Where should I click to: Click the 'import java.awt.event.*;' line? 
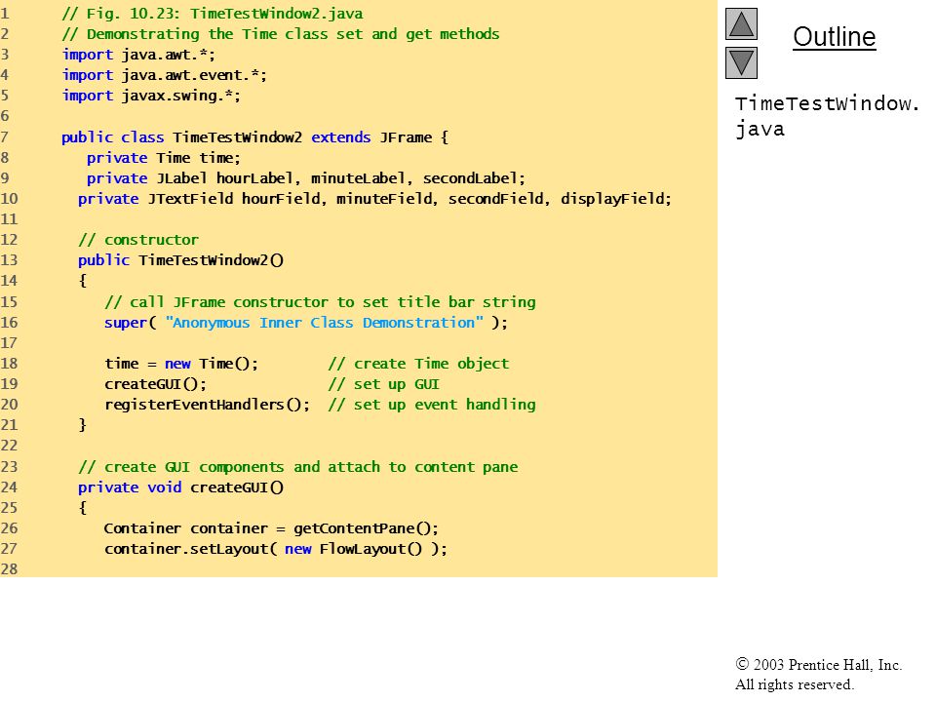164,75
